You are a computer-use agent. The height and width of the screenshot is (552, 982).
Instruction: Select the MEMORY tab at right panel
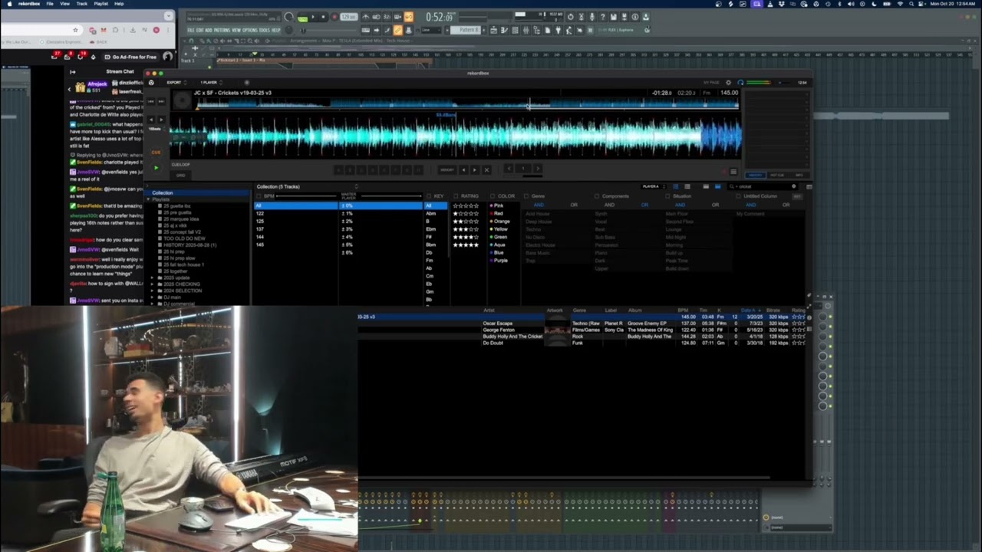756,175
